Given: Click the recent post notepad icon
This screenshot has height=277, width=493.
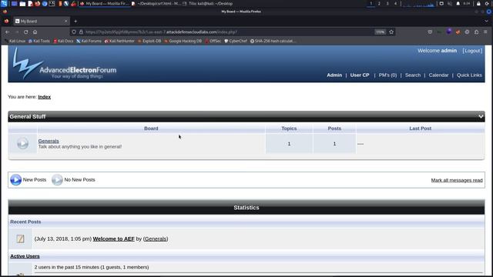Looking at the screenshot, I should (20, 239).
